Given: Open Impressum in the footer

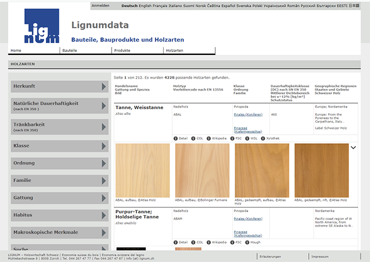Looking at the screenshot, I should click(320, 256).
